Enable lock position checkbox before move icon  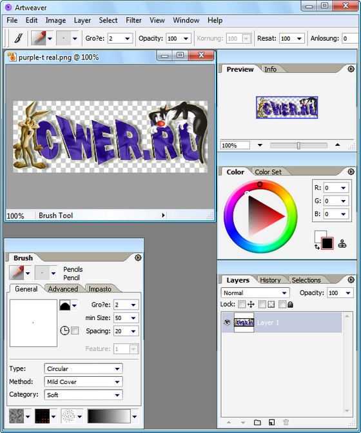point(242,305)
